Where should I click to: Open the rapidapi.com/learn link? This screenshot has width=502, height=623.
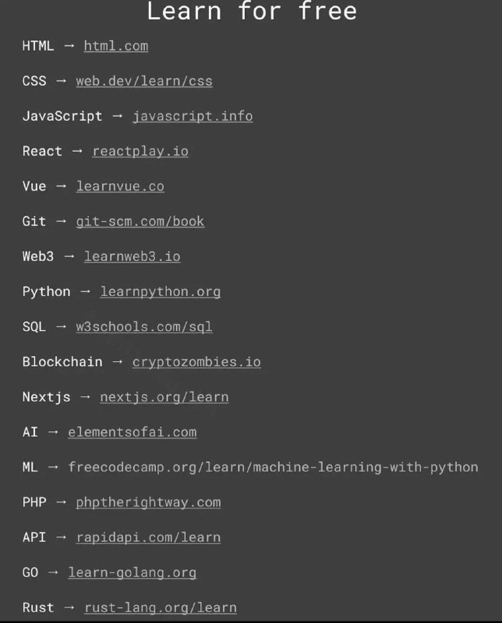[148, 537]
